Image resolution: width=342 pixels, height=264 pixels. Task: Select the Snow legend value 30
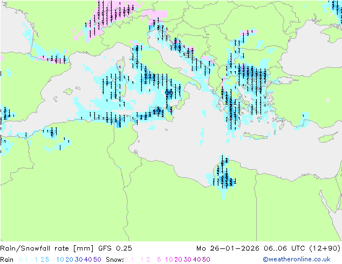(188, 260)
